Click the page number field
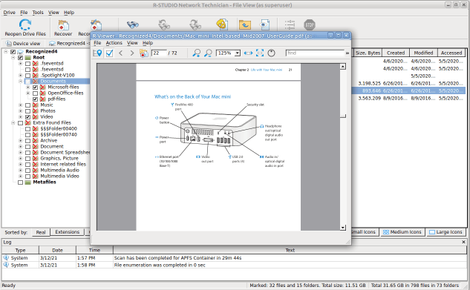Screen dimensions: 470x290 159,53
